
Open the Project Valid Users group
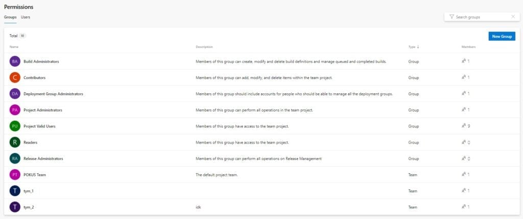pos(39,126)
